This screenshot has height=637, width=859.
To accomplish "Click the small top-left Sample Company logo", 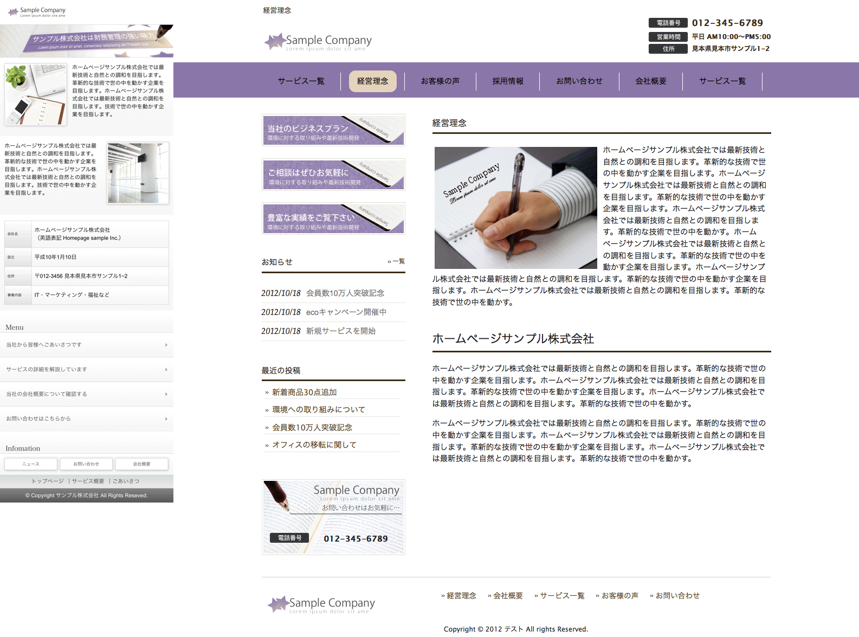I will click(x=36, y=11).
